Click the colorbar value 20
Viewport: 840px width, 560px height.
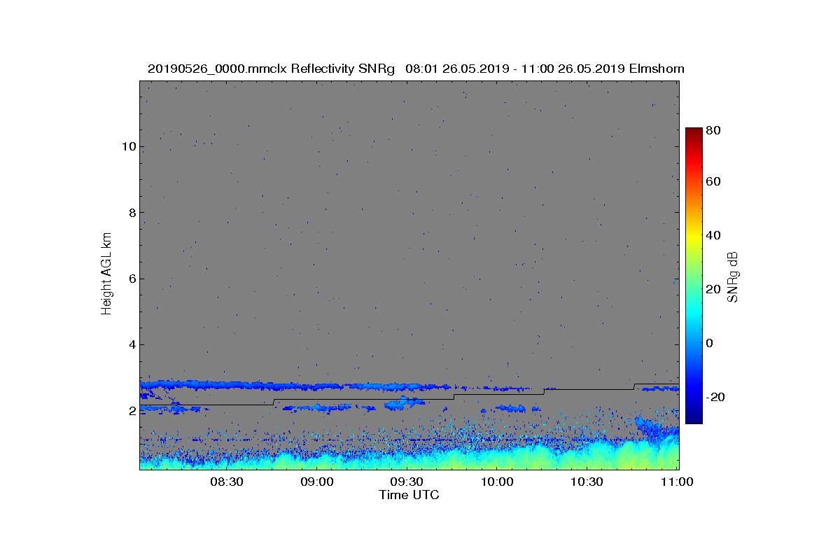[x=714, y=289]
